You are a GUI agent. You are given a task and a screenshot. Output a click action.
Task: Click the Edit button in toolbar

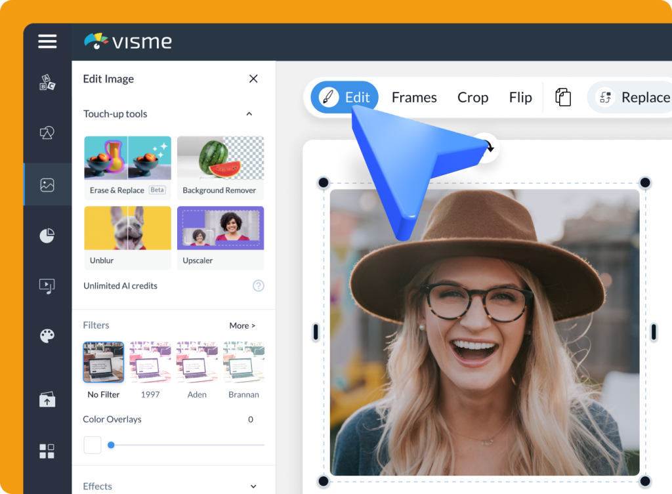click(345, 97)
